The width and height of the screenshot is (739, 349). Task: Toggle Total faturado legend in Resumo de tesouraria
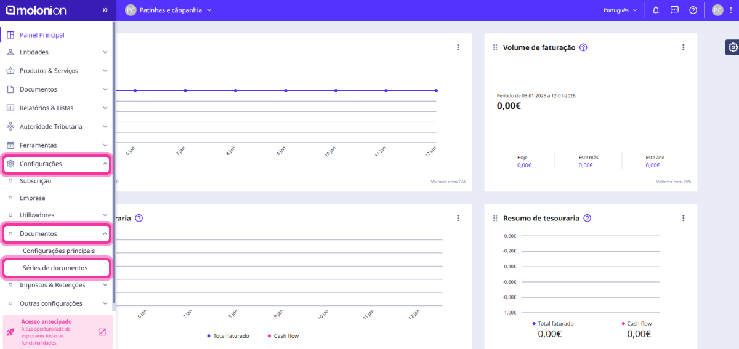[x=552, y=323]
